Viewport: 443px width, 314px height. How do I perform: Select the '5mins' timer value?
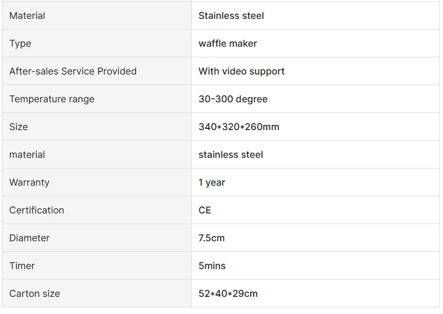coord(212,266)
